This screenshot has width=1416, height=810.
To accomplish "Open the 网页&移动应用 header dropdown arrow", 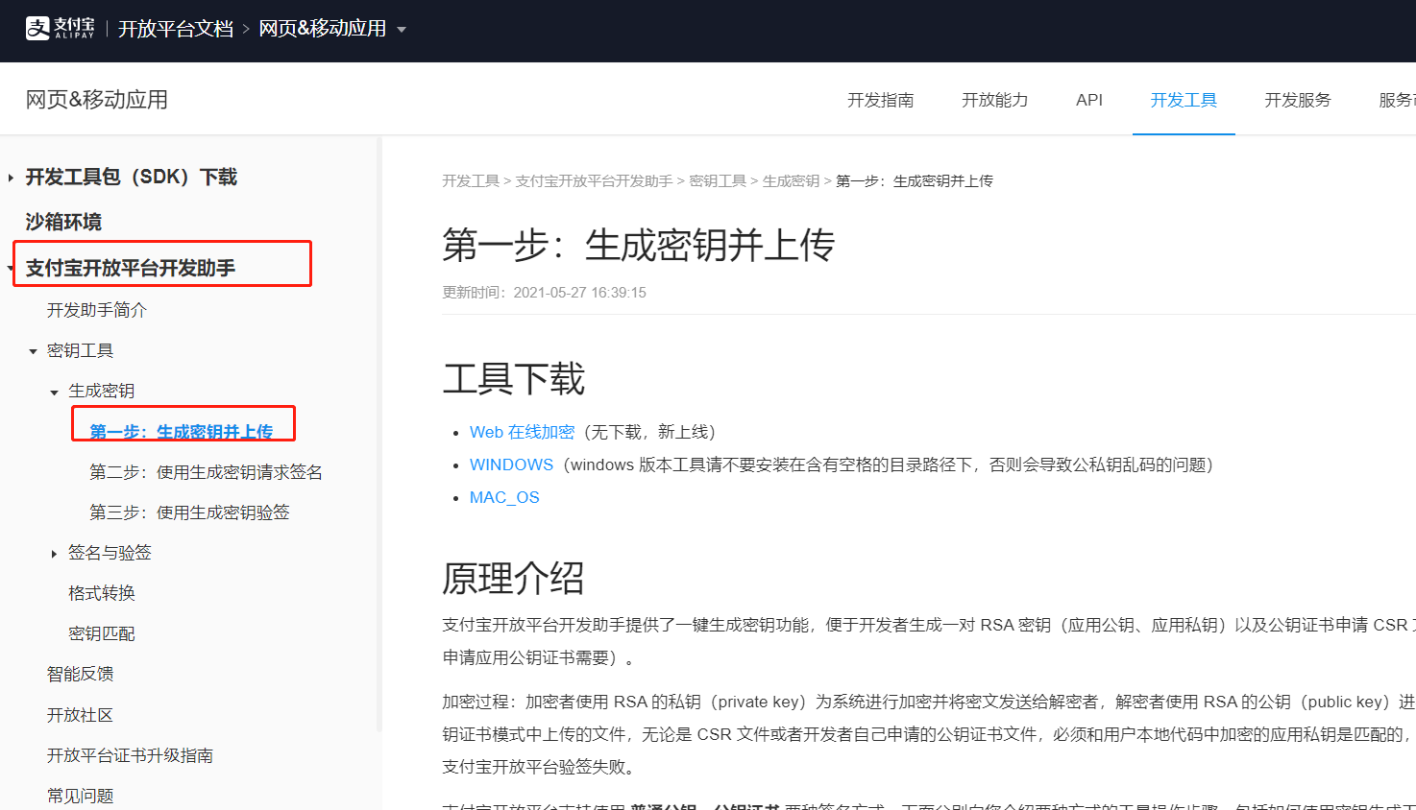I will [x=402, y=30].
